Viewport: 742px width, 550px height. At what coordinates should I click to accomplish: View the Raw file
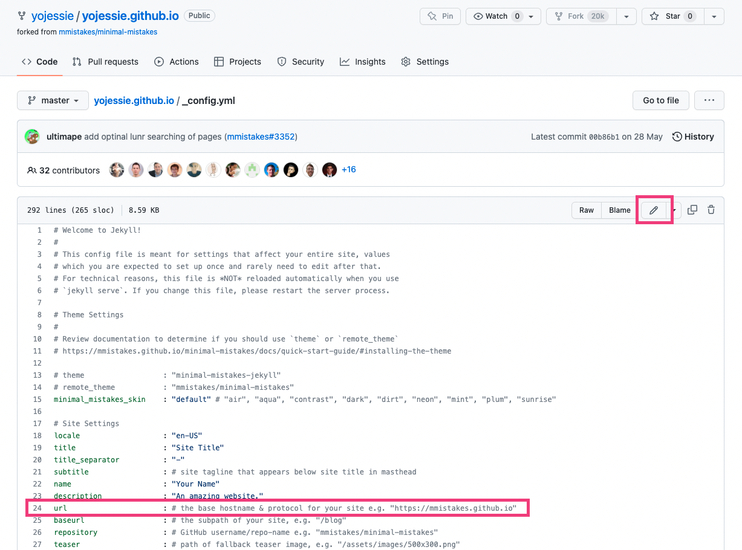(587, 210)
